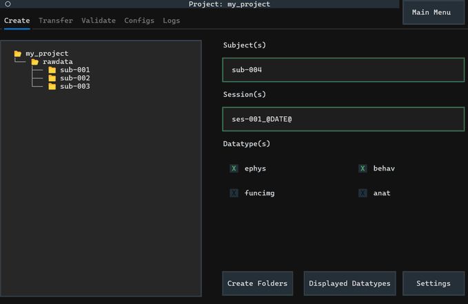Select the rawdata tree node
Image resolution: width=468 pixels, height=304 pixels.
[58, 62]
